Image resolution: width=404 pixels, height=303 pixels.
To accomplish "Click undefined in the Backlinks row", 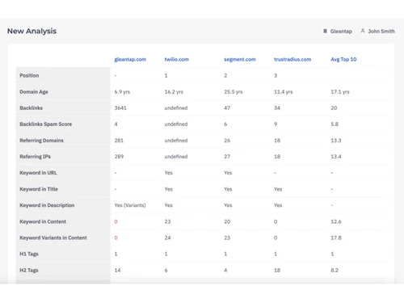I will (x=176, y=108).
